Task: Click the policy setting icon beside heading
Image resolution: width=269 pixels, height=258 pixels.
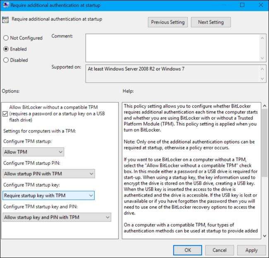Action: (6, 19)
